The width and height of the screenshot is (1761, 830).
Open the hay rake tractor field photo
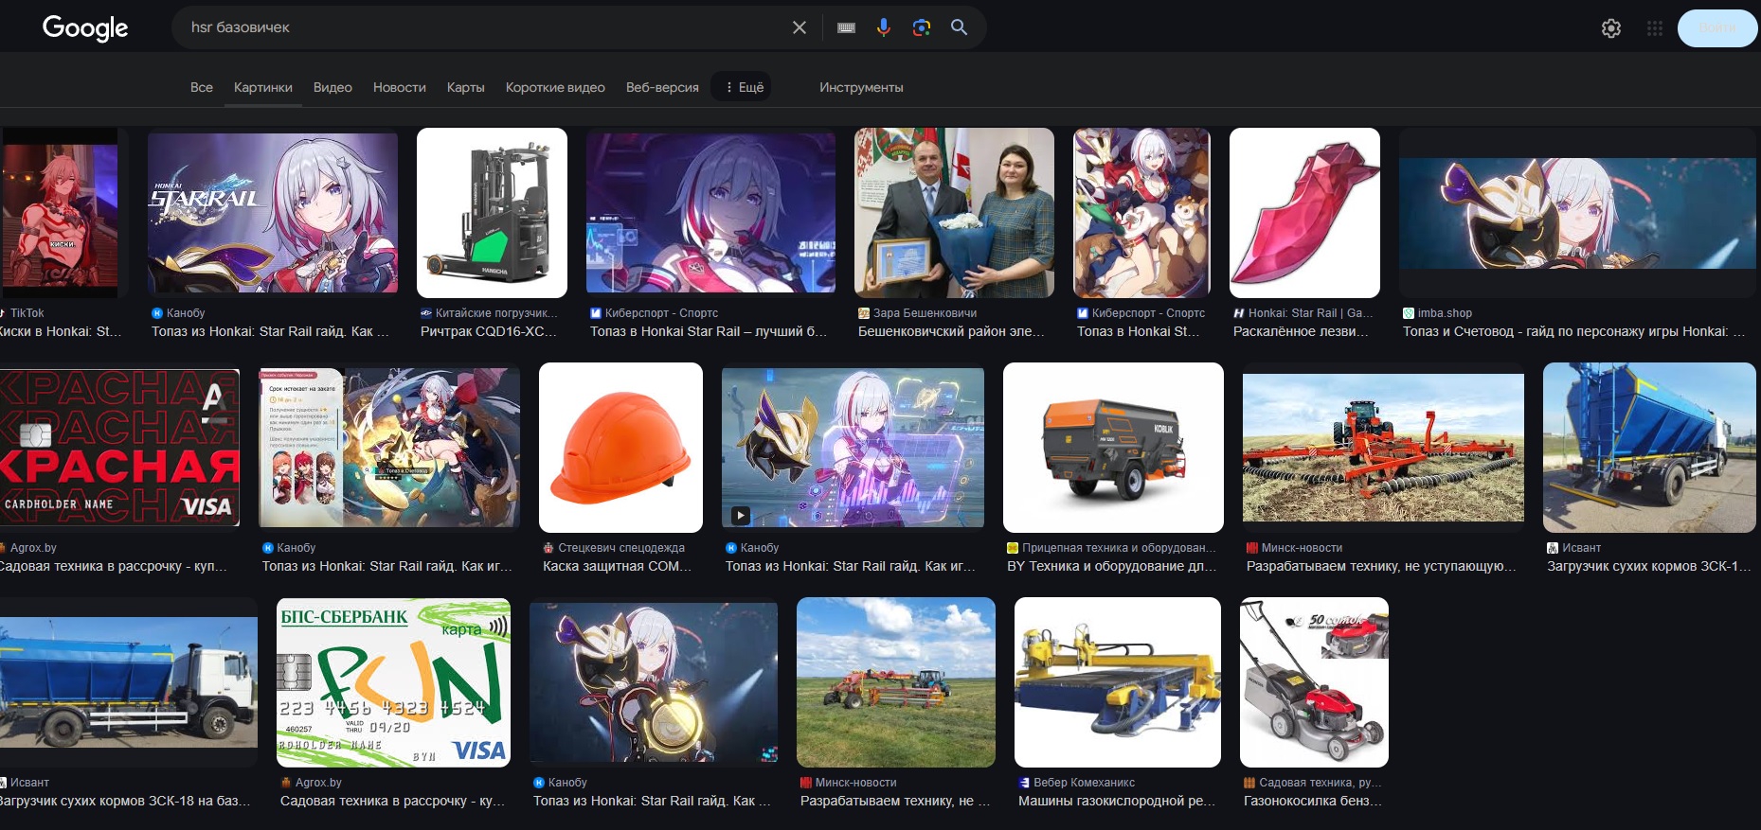[x=896, y=682]
